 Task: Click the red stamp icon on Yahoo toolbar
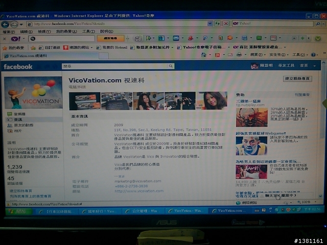(x=191, y=38)
